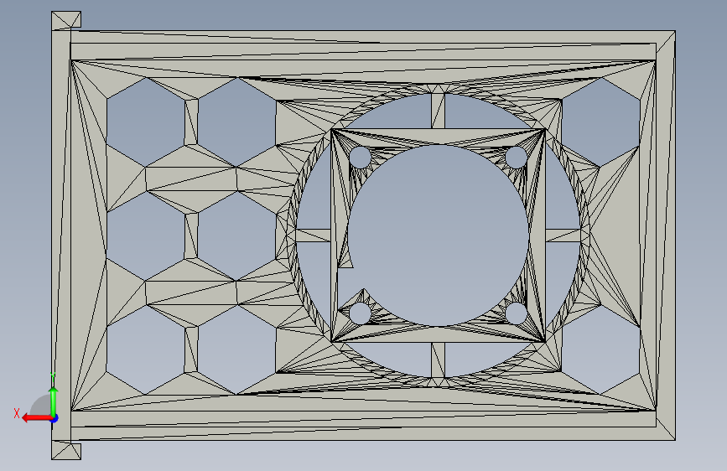Image resolution: width=727 pixels, height=471 pixels.
Task: Click the red X axis arrow of the triad
Action: (x=36, y=418)
